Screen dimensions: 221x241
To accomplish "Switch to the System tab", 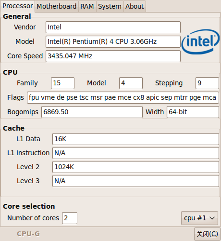I will click(x=110, y=6).
